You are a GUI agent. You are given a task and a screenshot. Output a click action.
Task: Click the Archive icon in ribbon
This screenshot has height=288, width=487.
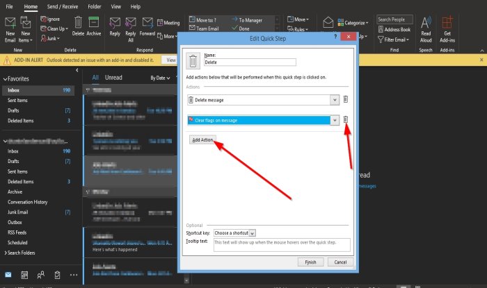95,26
